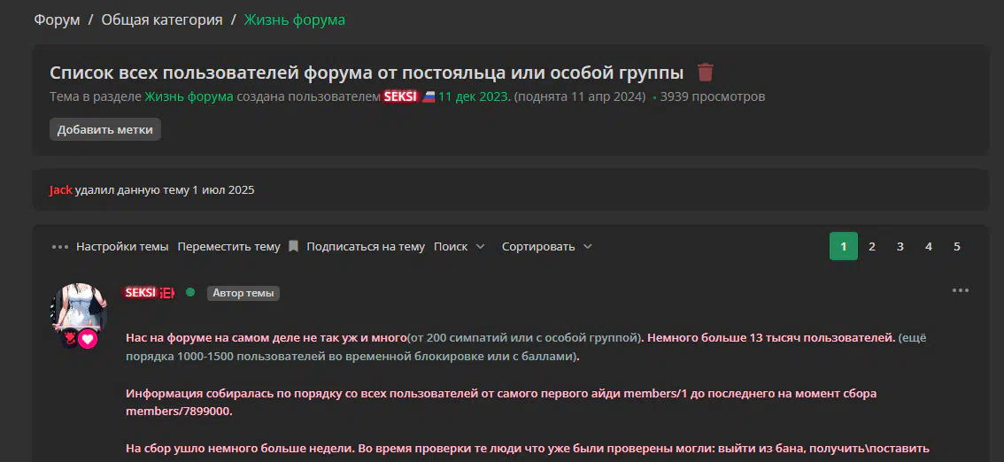Screen dimensions: 1004x462
Task: Click the 11 дек 2023 date link
Action: click(x=475, y=96)
